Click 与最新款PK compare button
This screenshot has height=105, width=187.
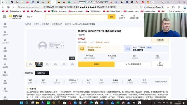coord(42,73)
